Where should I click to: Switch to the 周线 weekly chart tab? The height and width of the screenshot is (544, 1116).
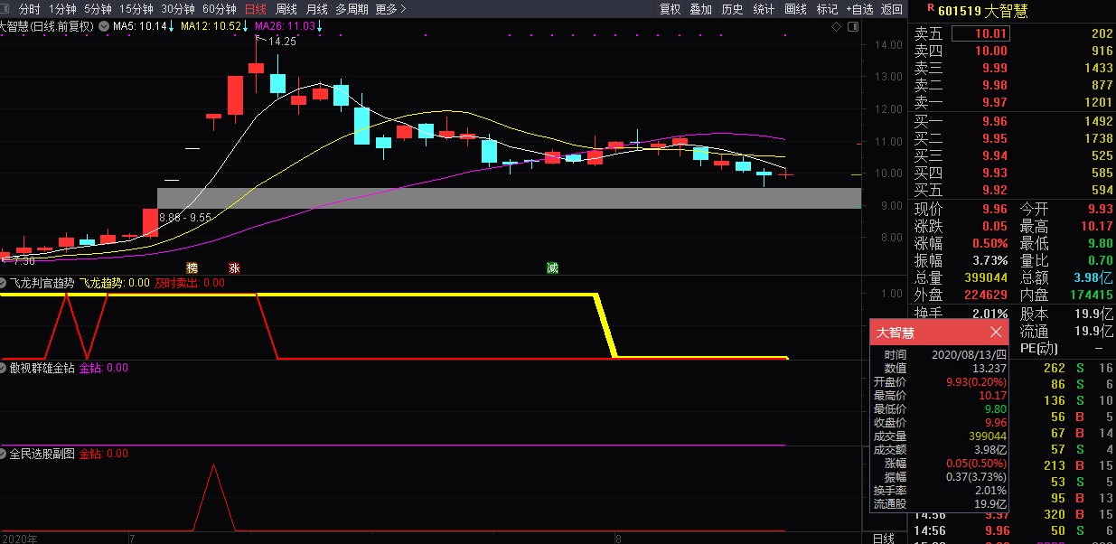(x=286, y=9)
